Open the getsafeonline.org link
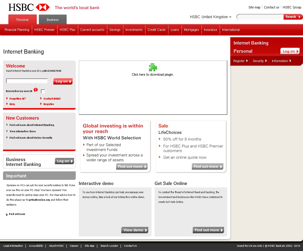 (39, 200)
